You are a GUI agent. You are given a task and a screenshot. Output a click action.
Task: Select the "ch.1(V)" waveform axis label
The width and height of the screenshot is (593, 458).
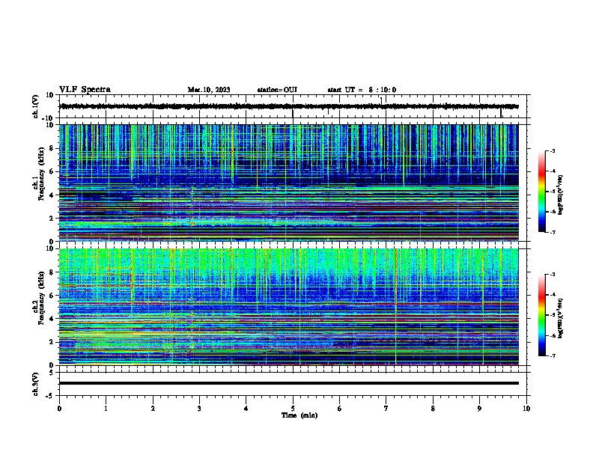point(36,106)
